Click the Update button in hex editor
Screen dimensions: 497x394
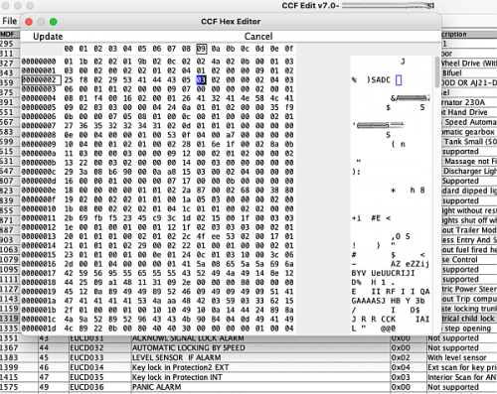[48, 36]
